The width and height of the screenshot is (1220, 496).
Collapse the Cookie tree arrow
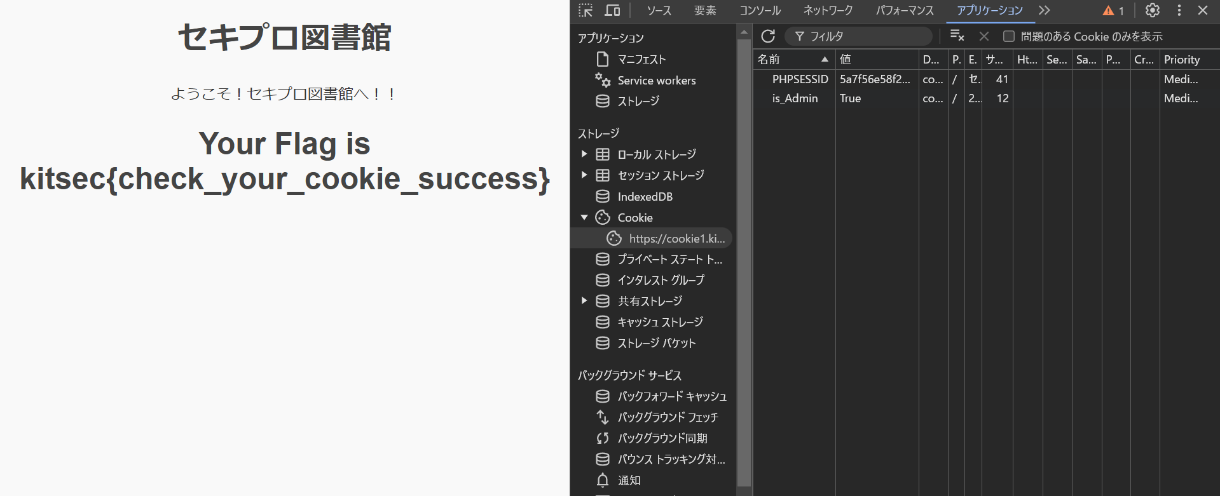(x=584, y=218)
